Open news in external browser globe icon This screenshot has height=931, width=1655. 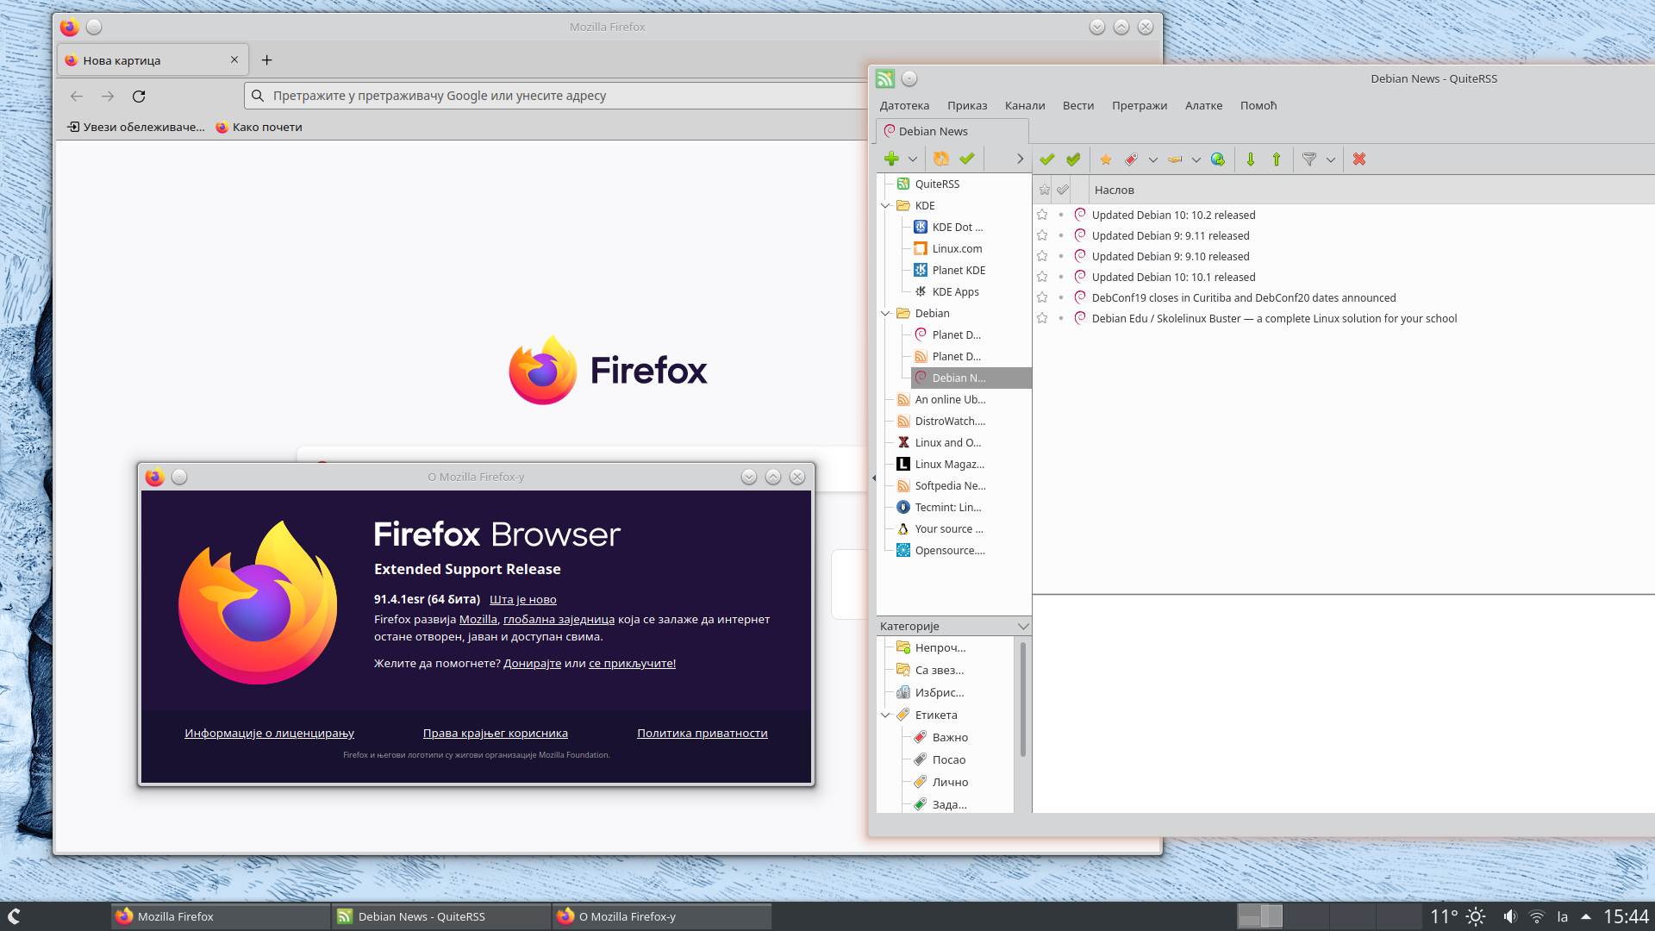[x=1217, y=159]
